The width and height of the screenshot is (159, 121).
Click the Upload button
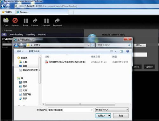pyautogui.click(x=149, y=67)
